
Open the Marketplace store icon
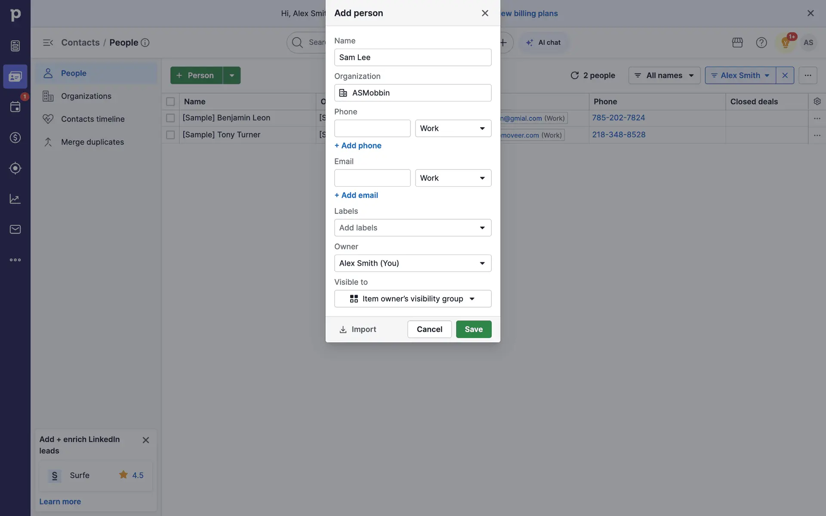[x=737, y=43]
